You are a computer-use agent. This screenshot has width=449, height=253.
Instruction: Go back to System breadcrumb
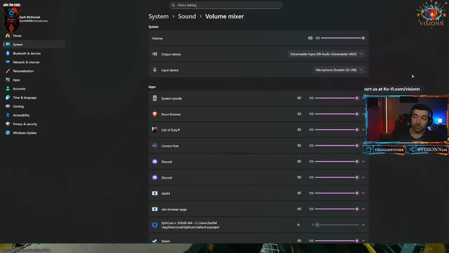(159, 16)
